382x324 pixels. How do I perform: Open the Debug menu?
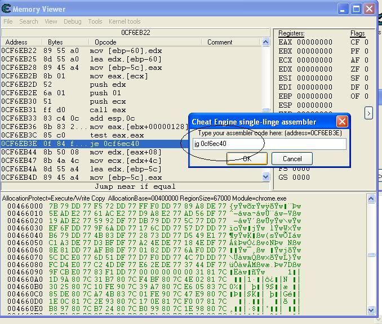coord(72,21)
